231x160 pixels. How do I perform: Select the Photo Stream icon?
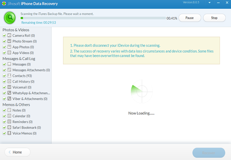[9, 41]
